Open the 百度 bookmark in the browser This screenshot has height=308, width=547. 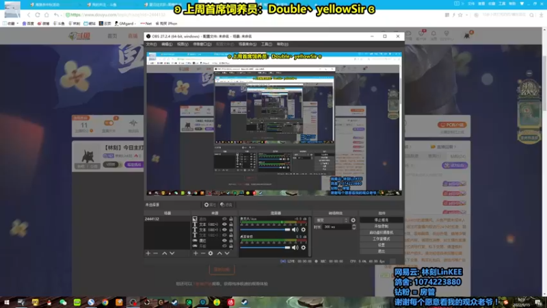click(x=28, y=23)
